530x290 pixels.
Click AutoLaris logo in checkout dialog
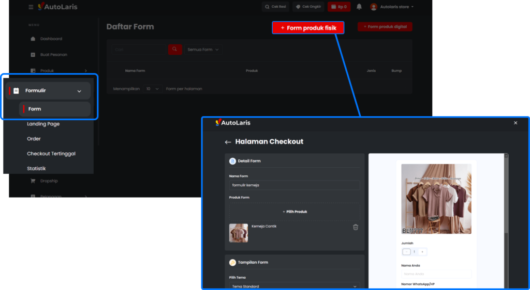pyautogui.click(x=233, y=123)
